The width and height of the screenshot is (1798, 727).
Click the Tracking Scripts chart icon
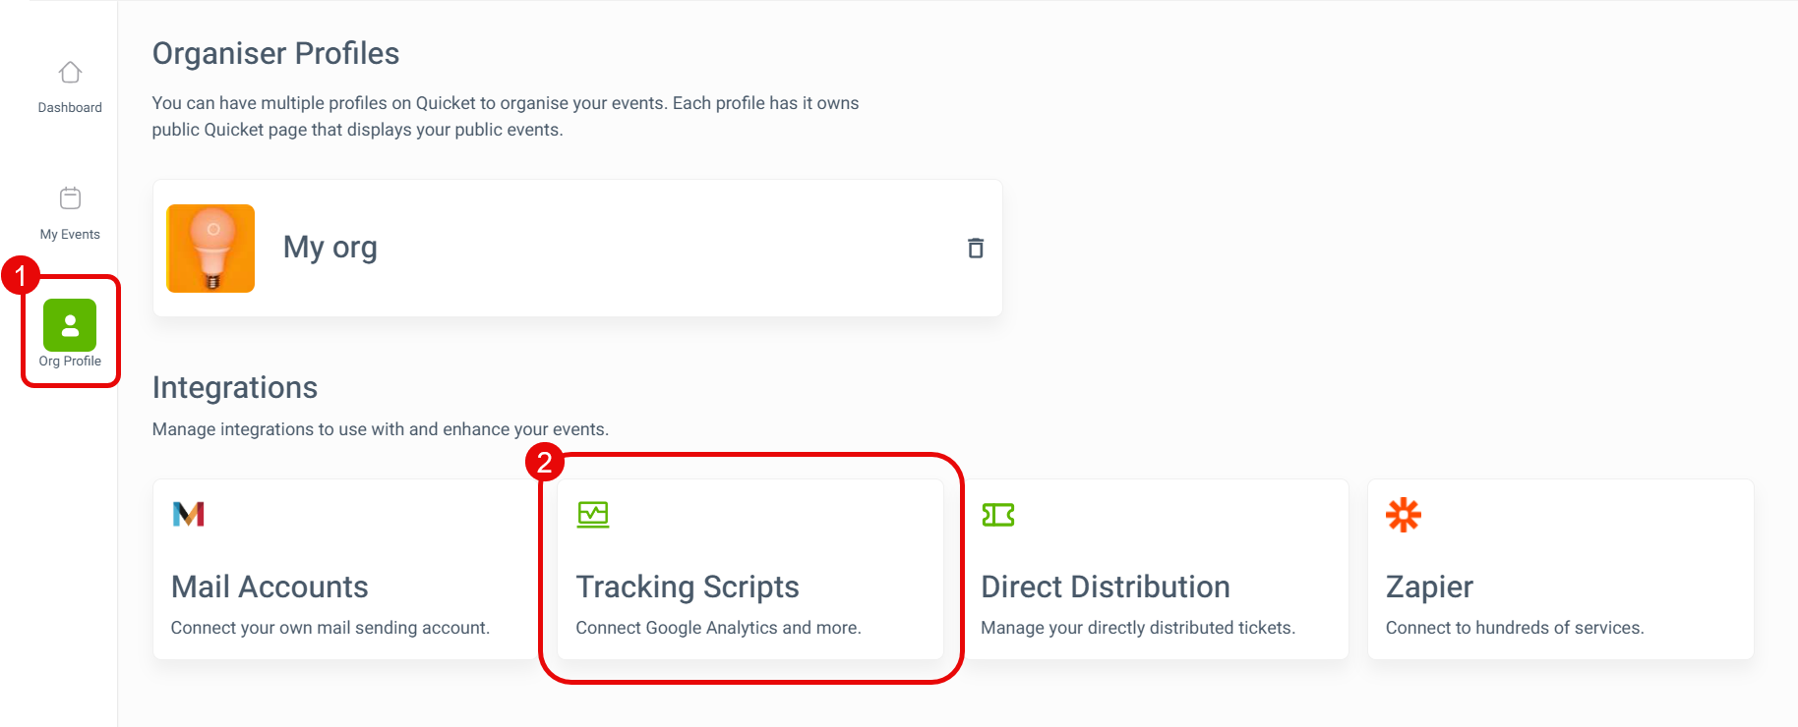593,515
